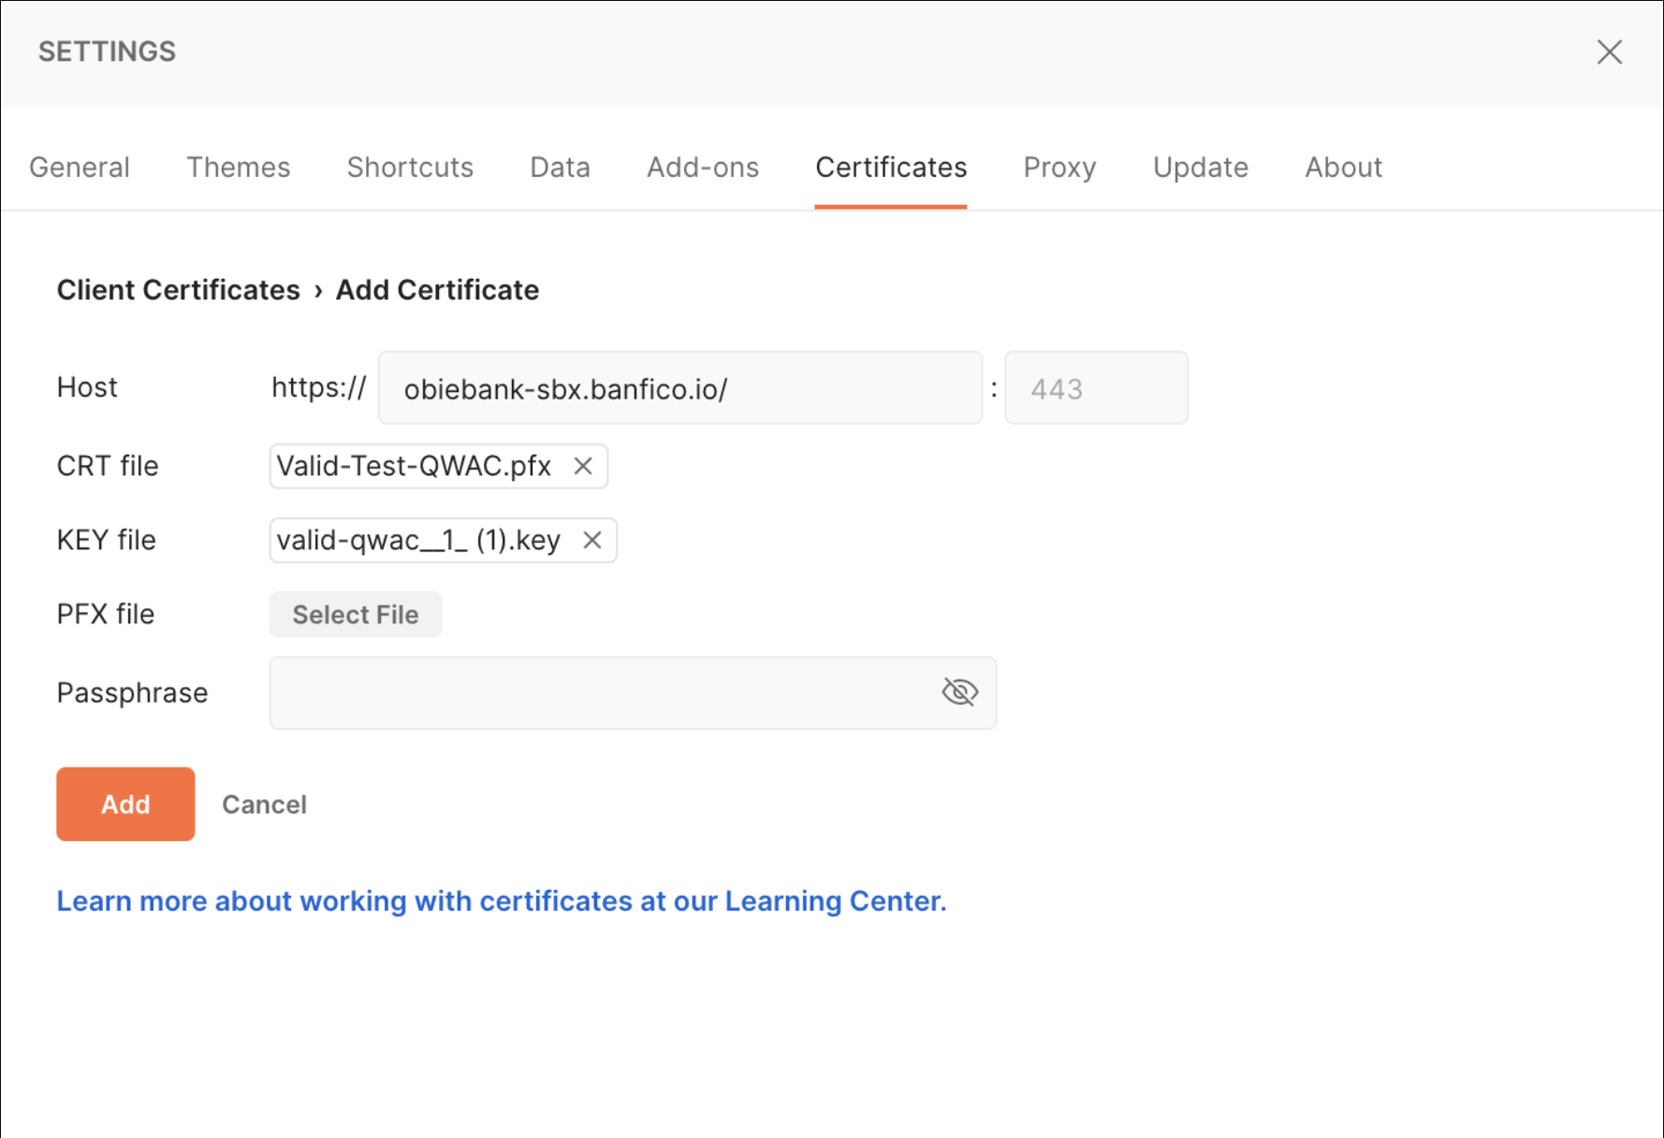View the About tab

(x=1343, y=168)
